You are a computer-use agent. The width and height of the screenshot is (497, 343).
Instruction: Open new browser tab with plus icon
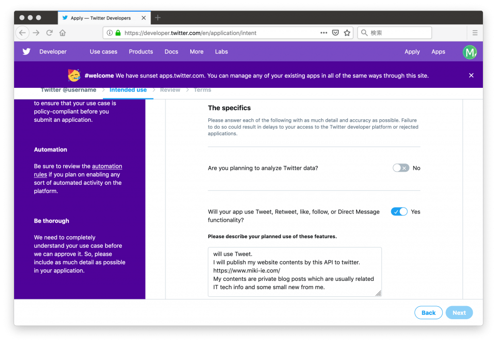[158, 18]
